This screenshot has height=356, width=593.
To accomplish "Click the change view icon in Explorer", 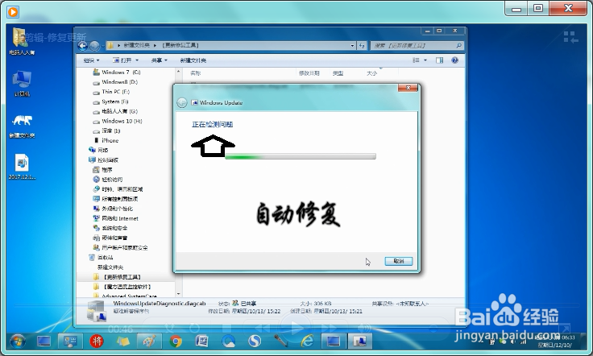I will pos(416,60).
